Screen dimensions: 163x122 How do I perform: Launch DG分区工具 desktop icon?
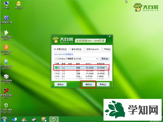click(x=6, y=50)
